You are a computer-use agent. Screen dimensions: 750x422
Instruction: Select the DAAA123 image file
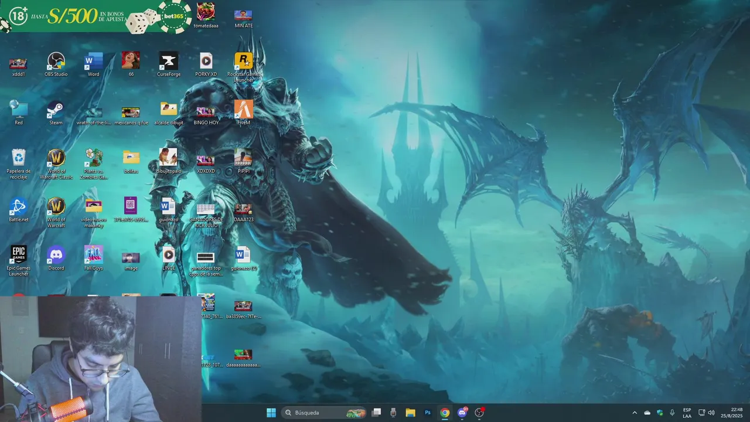tap(243, 213)
